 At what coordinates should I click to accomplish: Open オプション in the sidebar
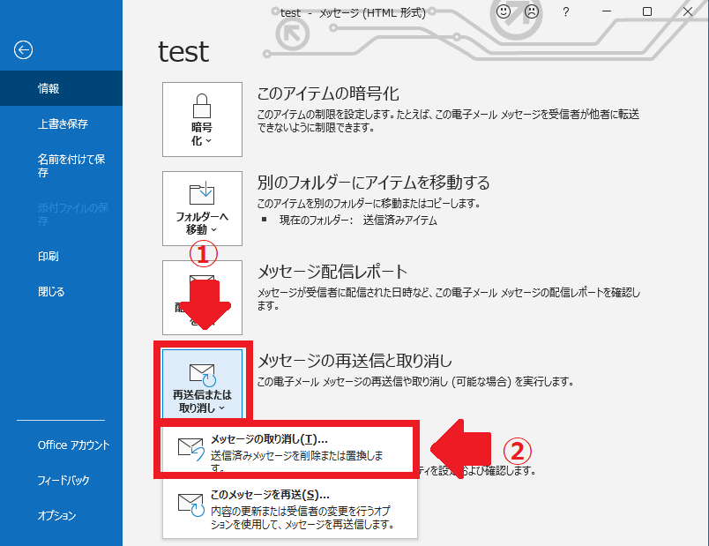pos(56,515)
